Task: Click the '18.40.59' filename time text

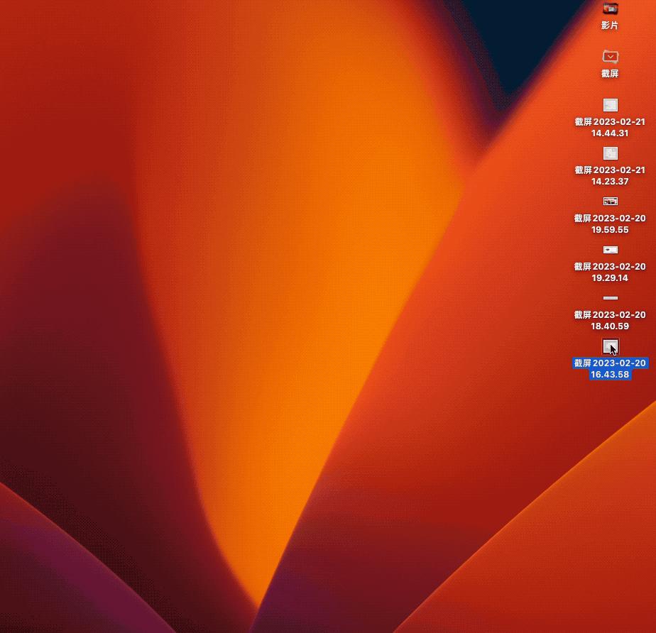Action: (x=610, y=326)
